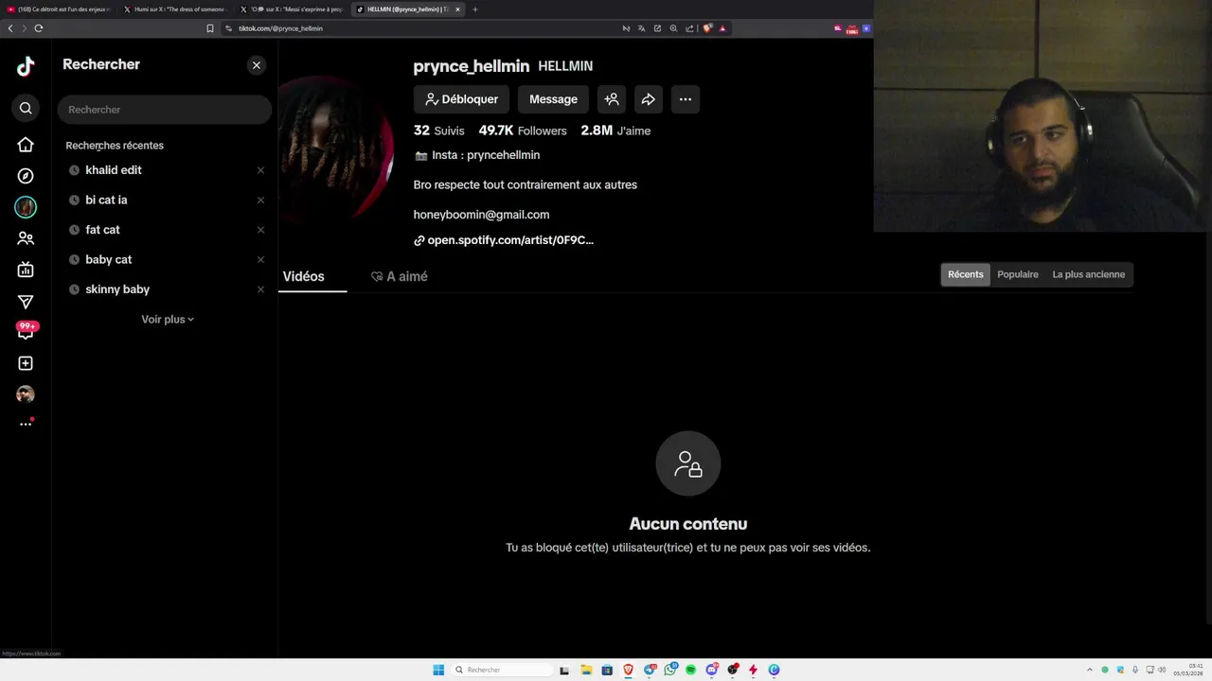The height and width of the screenshot is (681, 1212).
Task: Open the 32 Suivis following list
Action: (438, 131)
